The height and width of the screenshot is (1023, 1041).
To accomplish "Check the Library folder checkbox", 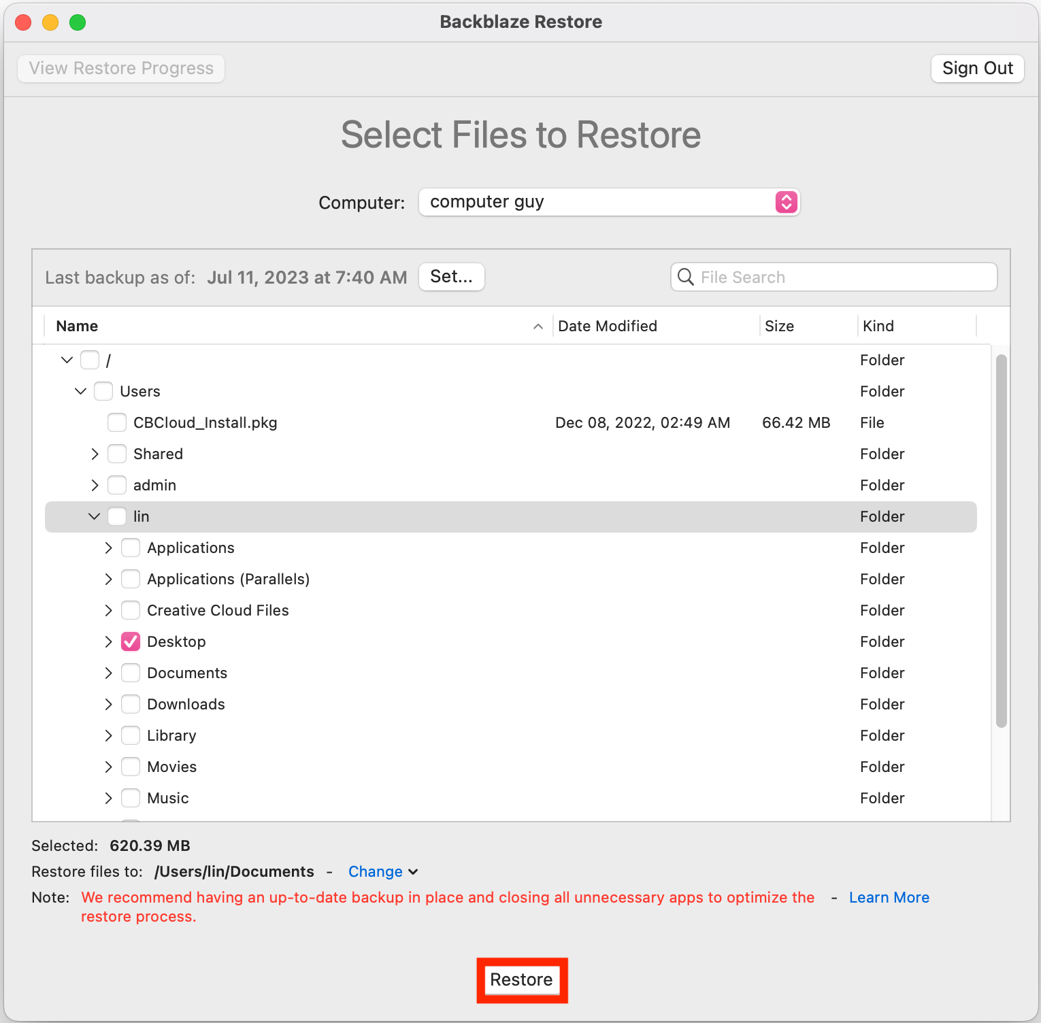I will click(x=131, y=735).
